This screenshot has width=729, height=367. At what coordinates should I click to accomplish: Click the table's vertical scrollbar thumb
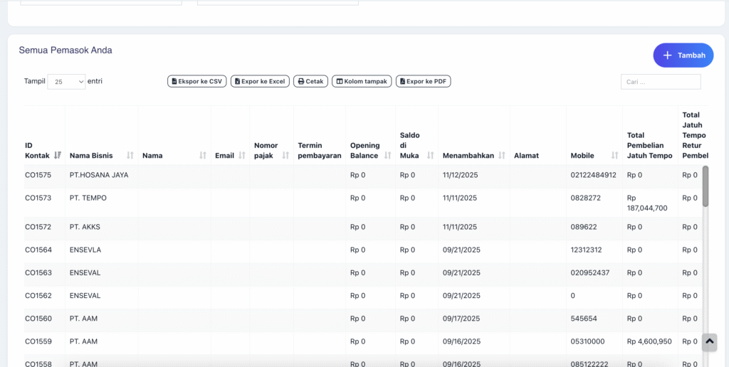coord(706,186)
